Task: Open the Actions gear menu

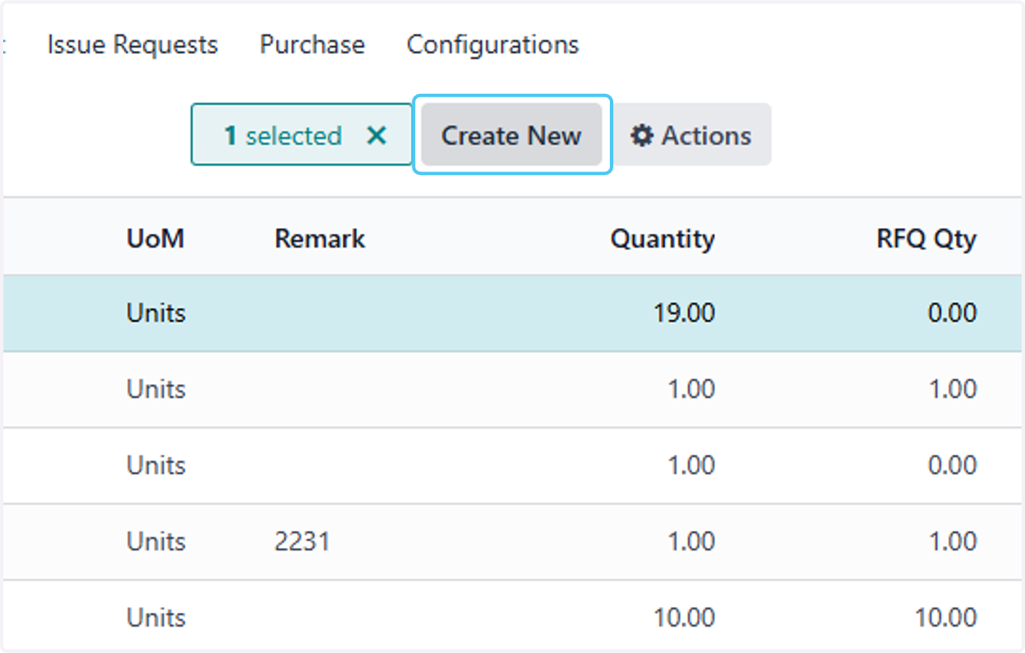Action: coord(691,136)
